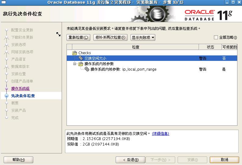Click the 创建产品清单 step
This screenshot has height=165, width=242.
click(22, 81)
